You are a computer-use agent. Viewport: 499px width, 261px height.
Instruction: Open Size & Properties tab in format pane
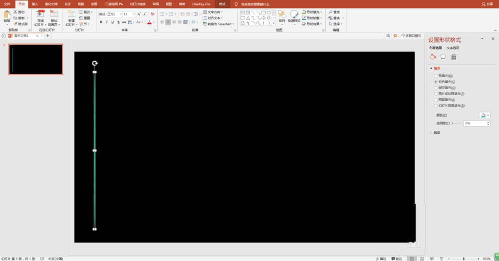pyautogui.click(x=454, y=57)
